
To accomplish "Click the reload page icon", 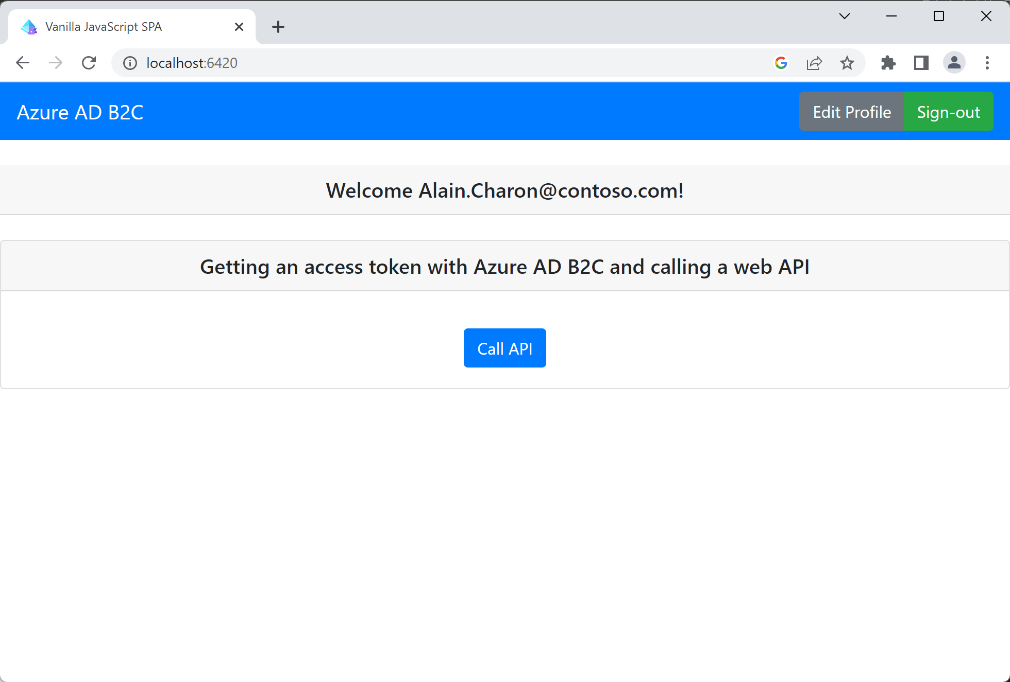I will pyautogui.click(x=88, y=63).
